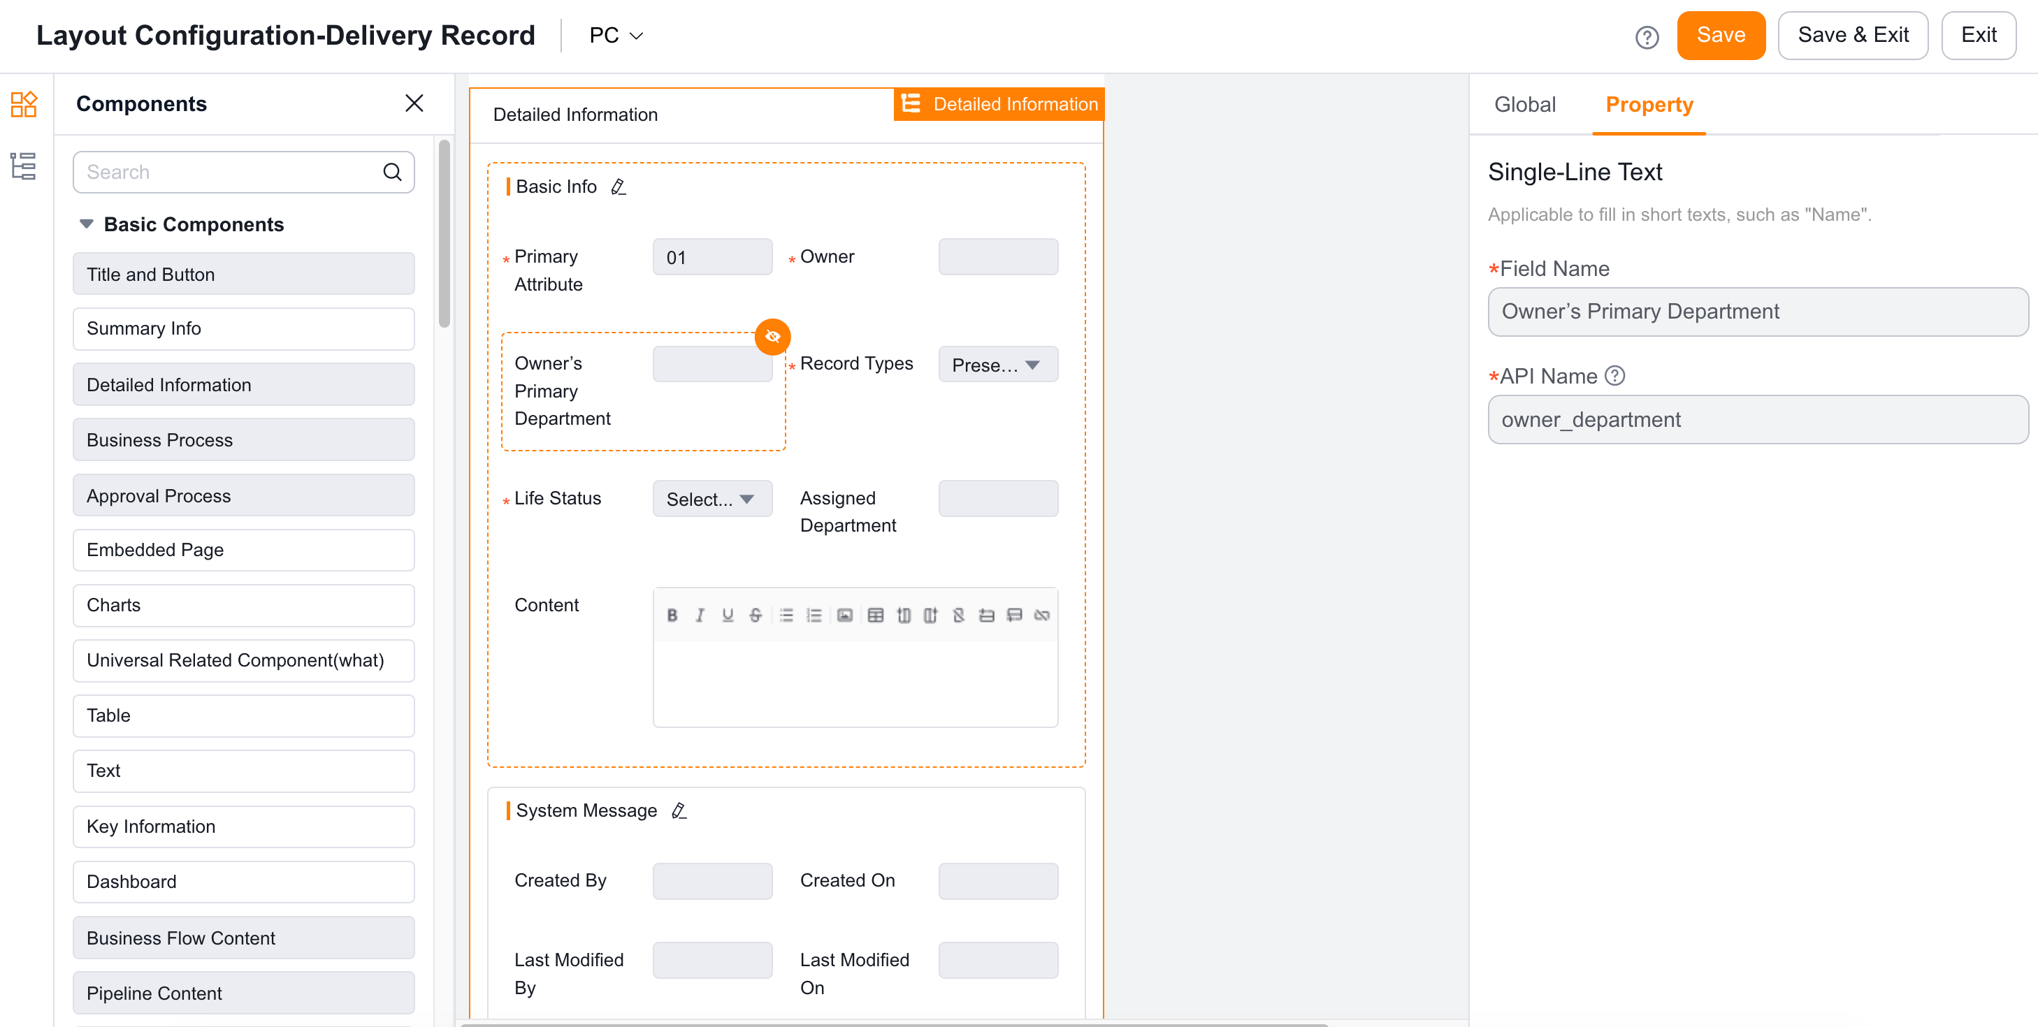This screenshot has height=1027, width=2038.
Task: Collapse the Basic Components group
Action: pos(86,224)
